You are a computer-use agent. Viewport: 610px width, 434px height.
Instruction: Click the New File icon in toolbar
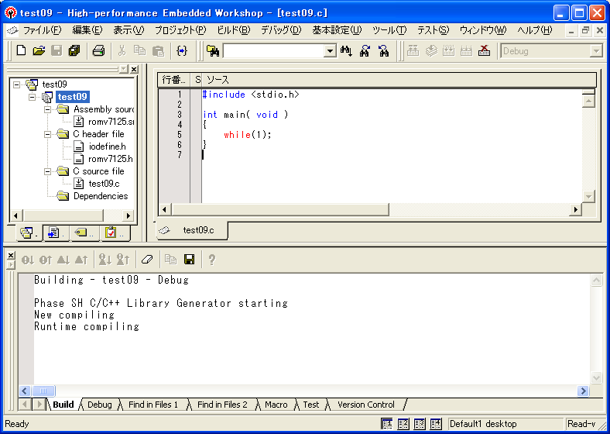tap(21, 51)
